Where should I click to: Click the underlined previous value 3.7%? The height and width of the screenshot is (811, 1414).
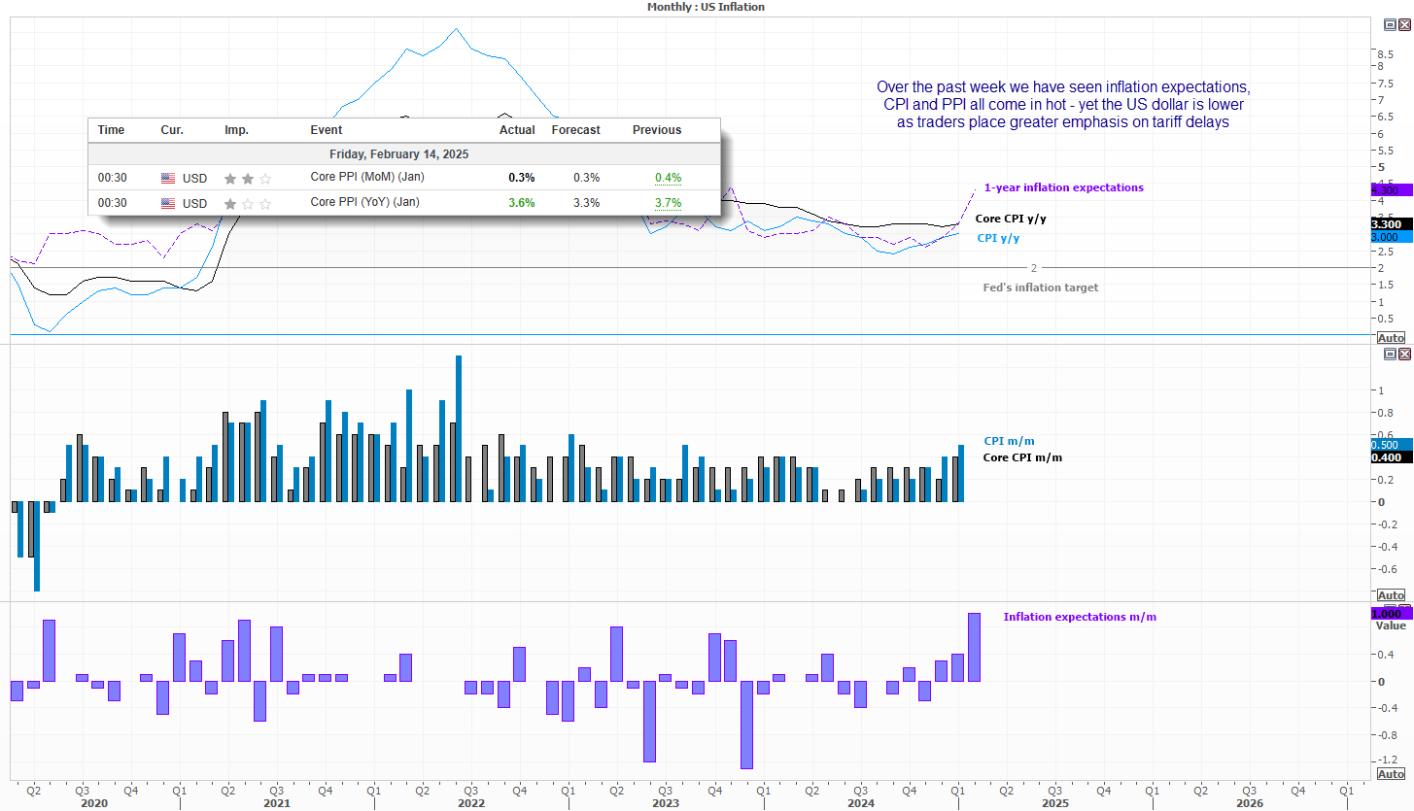pos(668,203)
